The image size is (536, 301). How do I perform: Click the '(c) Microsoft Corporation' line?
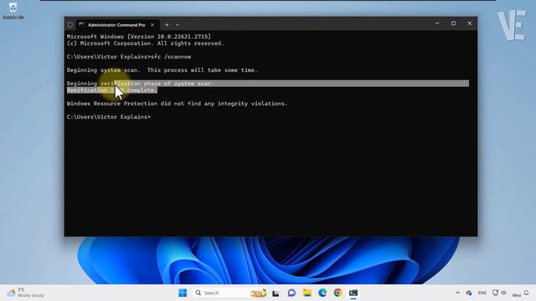(x=145, y=43)
